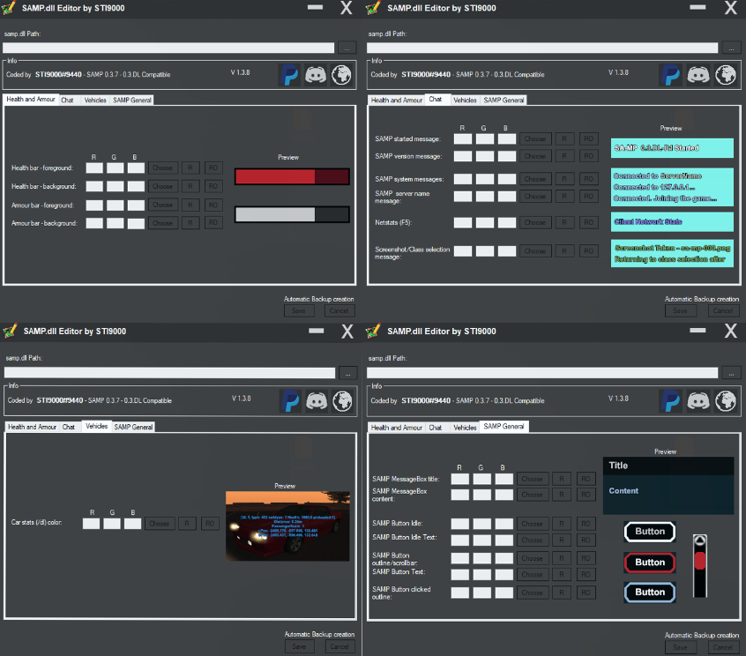Click the red health bar preview
The height and width of the screenshot is (656, 746).
[292, 176]
